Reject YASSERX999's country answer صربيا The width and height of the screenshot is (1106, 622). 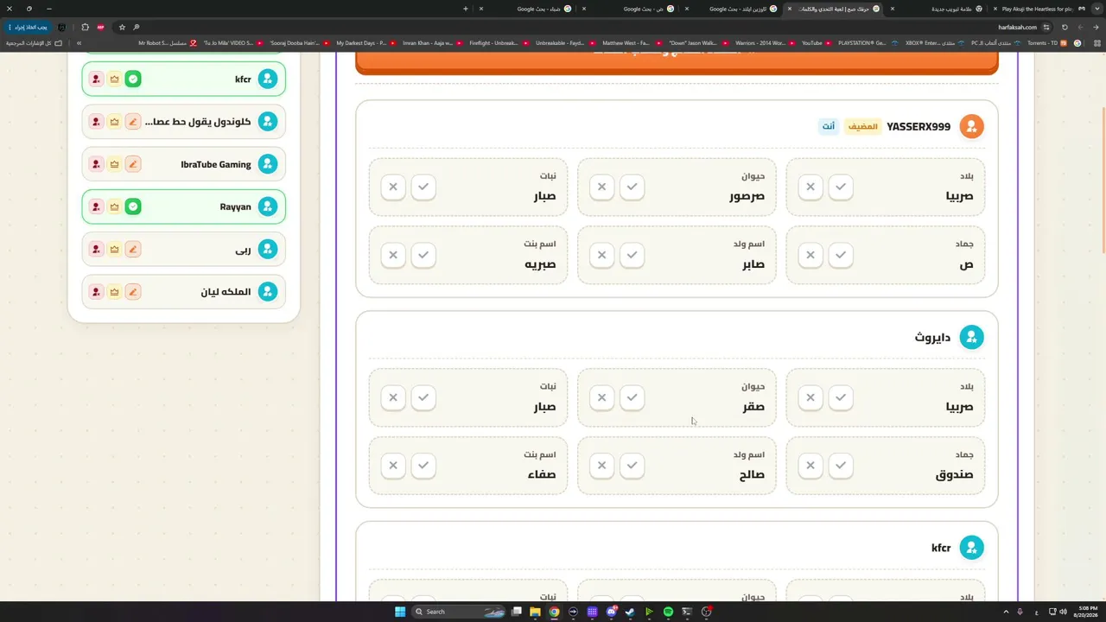(x=810, y=187)
